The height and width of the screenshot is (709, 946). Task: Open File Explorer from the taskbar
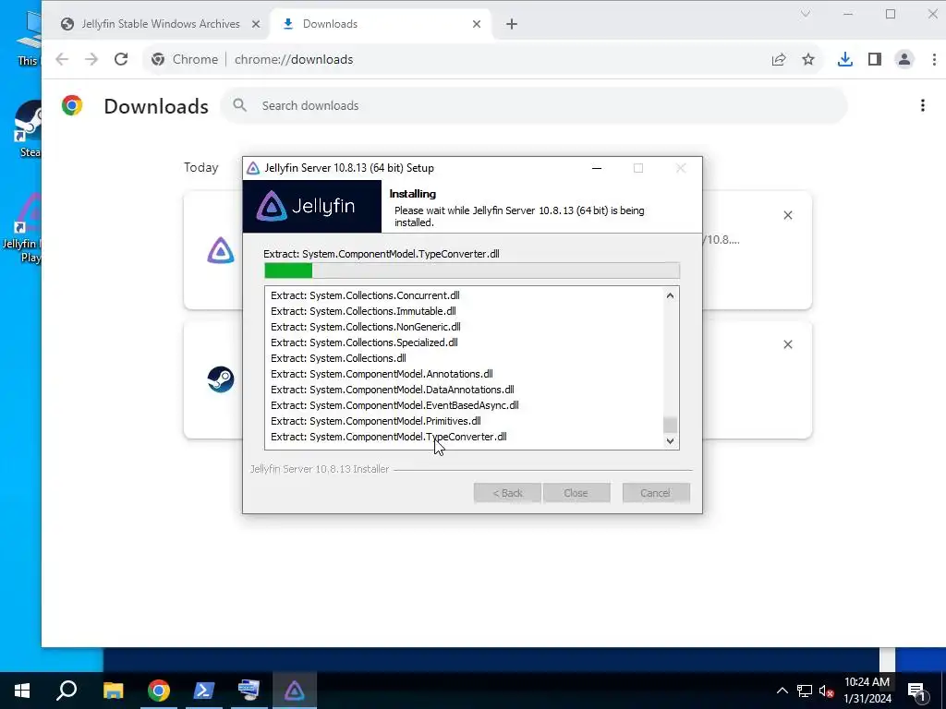coord(113,691)
